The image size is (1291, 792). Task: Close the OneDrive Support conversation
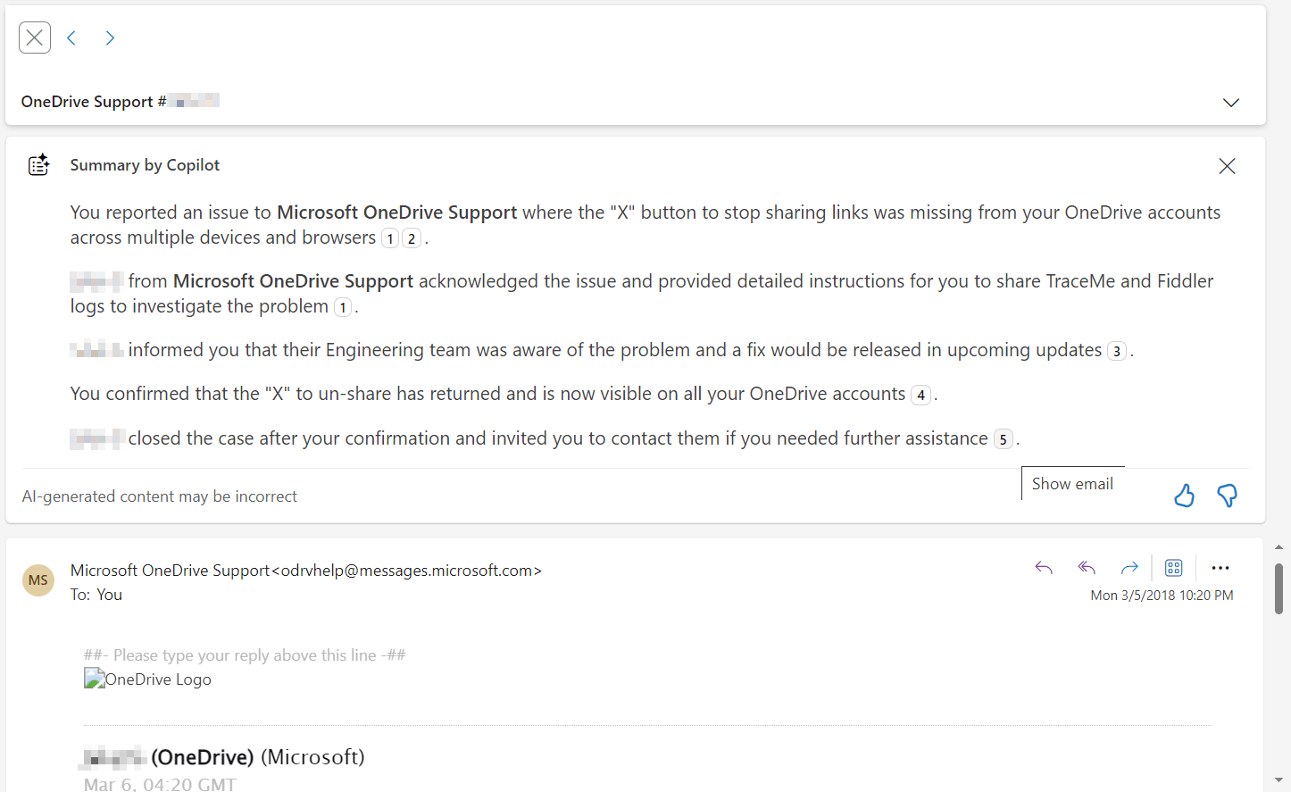click(x=34, y=37)
